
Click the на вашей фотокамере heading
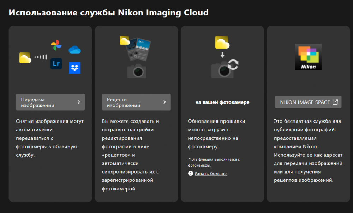[222, 102]
